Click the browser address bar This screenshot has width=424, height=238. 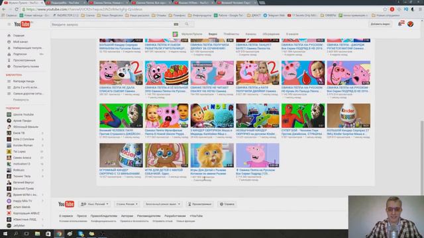click(x=201, y=9)
